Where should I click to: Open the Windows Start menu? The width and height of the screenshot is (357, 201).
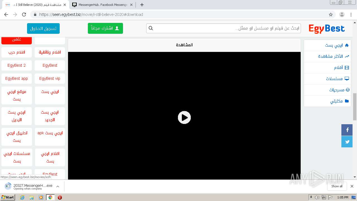[x=8, y=197]
